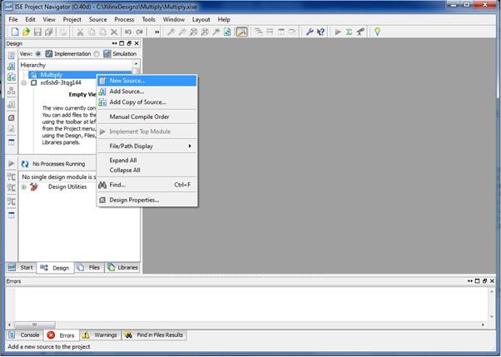Switch to the Find in Files Results tab
Viewport: 501px width, 357px height.
pyautogui.click(x=154, y=335)
